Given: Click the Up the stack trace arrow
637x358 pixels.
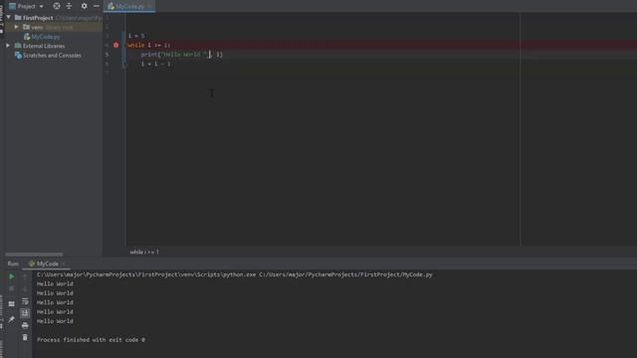Looking at the screenshot, I should click(25, 276).
